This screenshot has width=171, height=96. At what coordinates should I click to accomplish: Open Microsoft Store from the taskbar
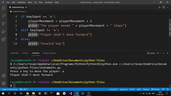click(x=58, y=93)
